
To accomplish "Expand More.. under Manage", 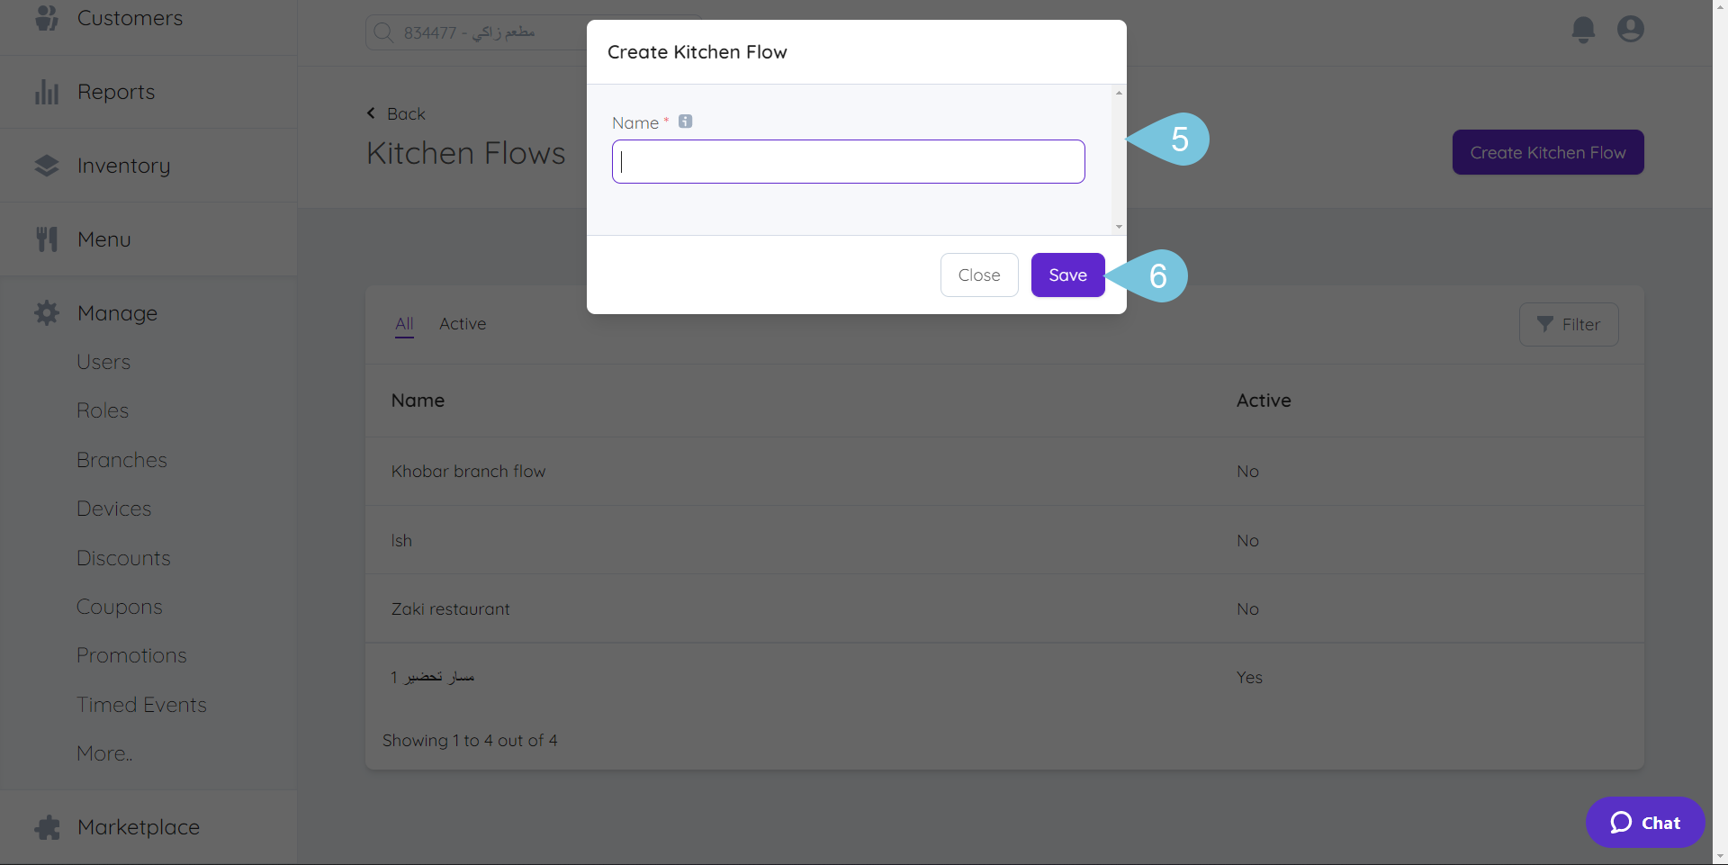I will [103, 752].
